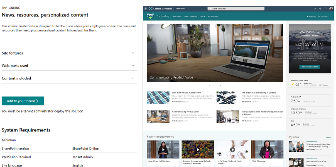Open the New 401K Packets thumbnail
Viewport: 336px width, 167px height.
click(x=158, y=98)
